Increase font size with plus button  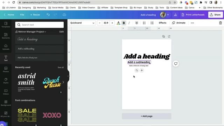112,23
